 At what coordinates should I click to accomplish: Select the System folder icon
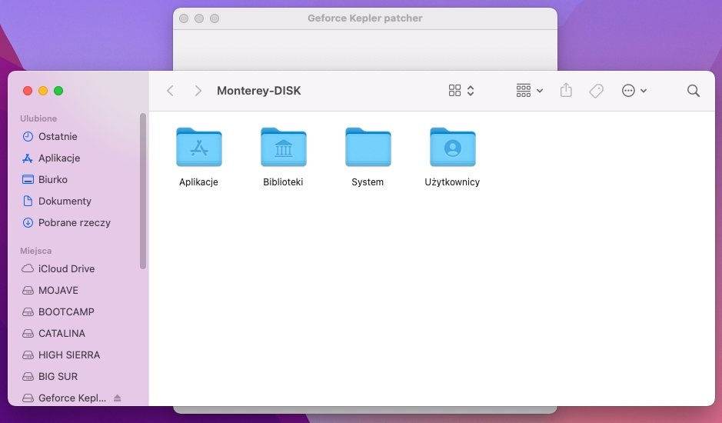(x=368, y=147)
